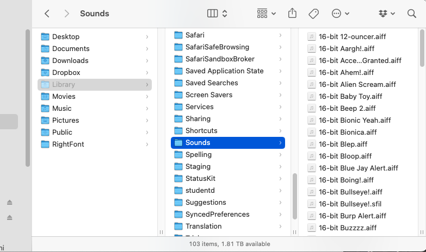The width and height of the screenshot is (426, 252).
Task: Expand Downloads via its chevron
Action: tap(147, 61)
